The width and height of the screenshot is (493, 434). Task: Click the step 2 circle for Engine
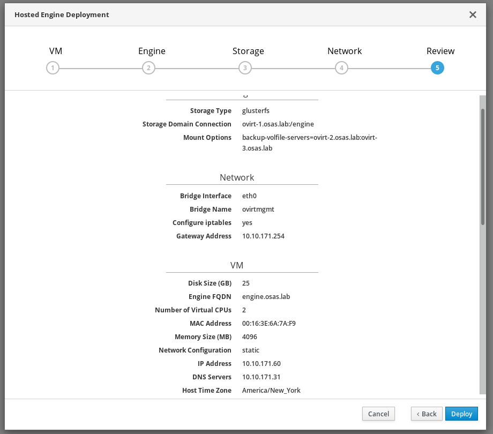coord(148,68)
